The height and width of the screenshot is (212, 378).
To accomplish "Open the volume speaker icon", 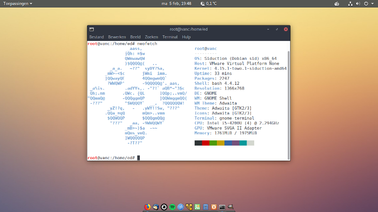I will point(358,4).
